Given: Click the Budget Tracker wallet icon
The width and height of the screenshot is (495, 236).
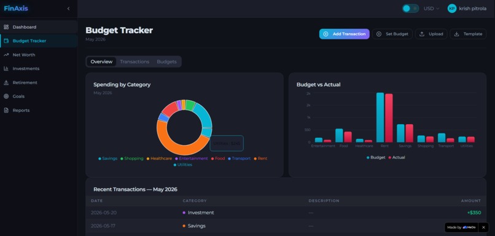Looking at the screenshot, I should coord(6,41).
